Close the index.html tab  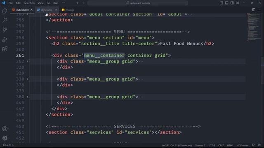coord(31,10)
